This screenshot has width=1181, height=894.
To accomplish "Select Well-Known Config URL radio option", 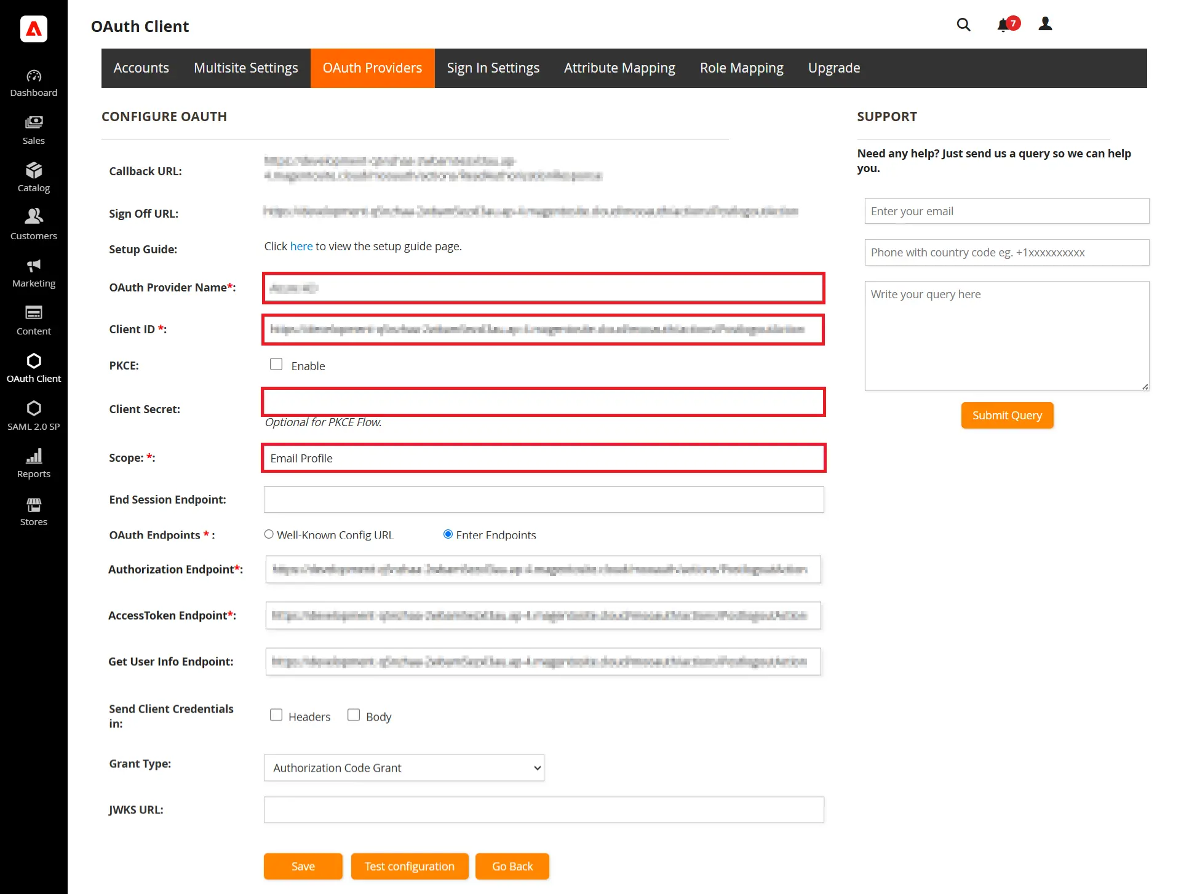I will pyautogui.click(x=269, y=534).
